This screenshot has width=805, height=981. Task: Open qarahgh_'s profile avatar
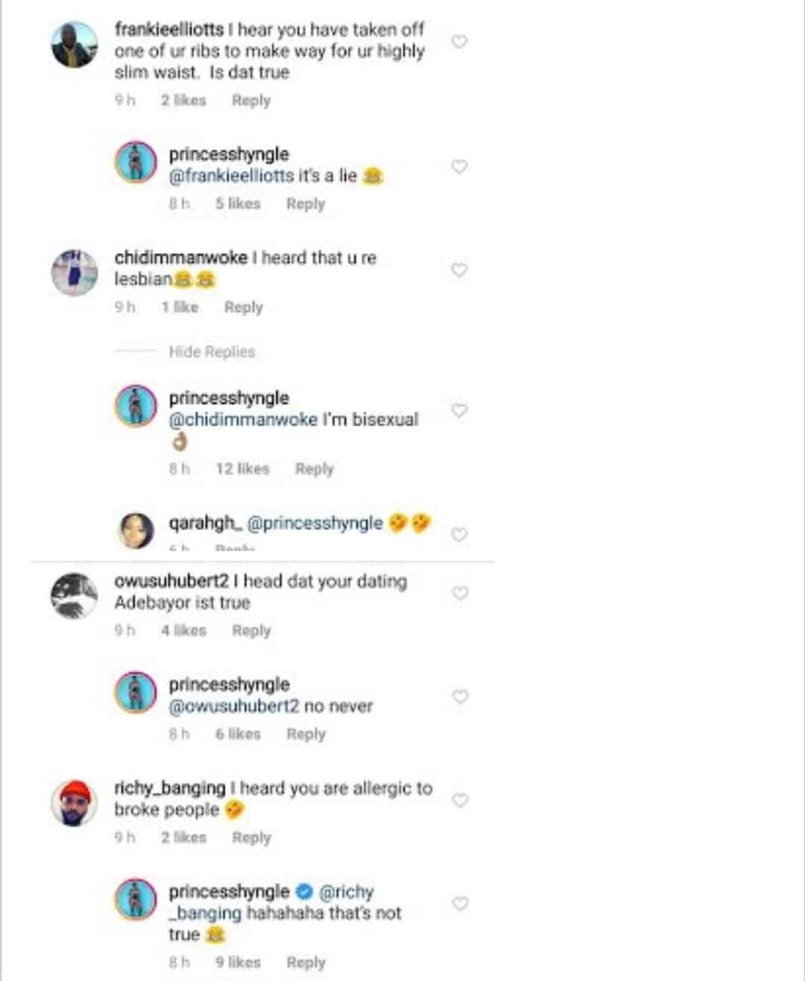click(137, 530)
